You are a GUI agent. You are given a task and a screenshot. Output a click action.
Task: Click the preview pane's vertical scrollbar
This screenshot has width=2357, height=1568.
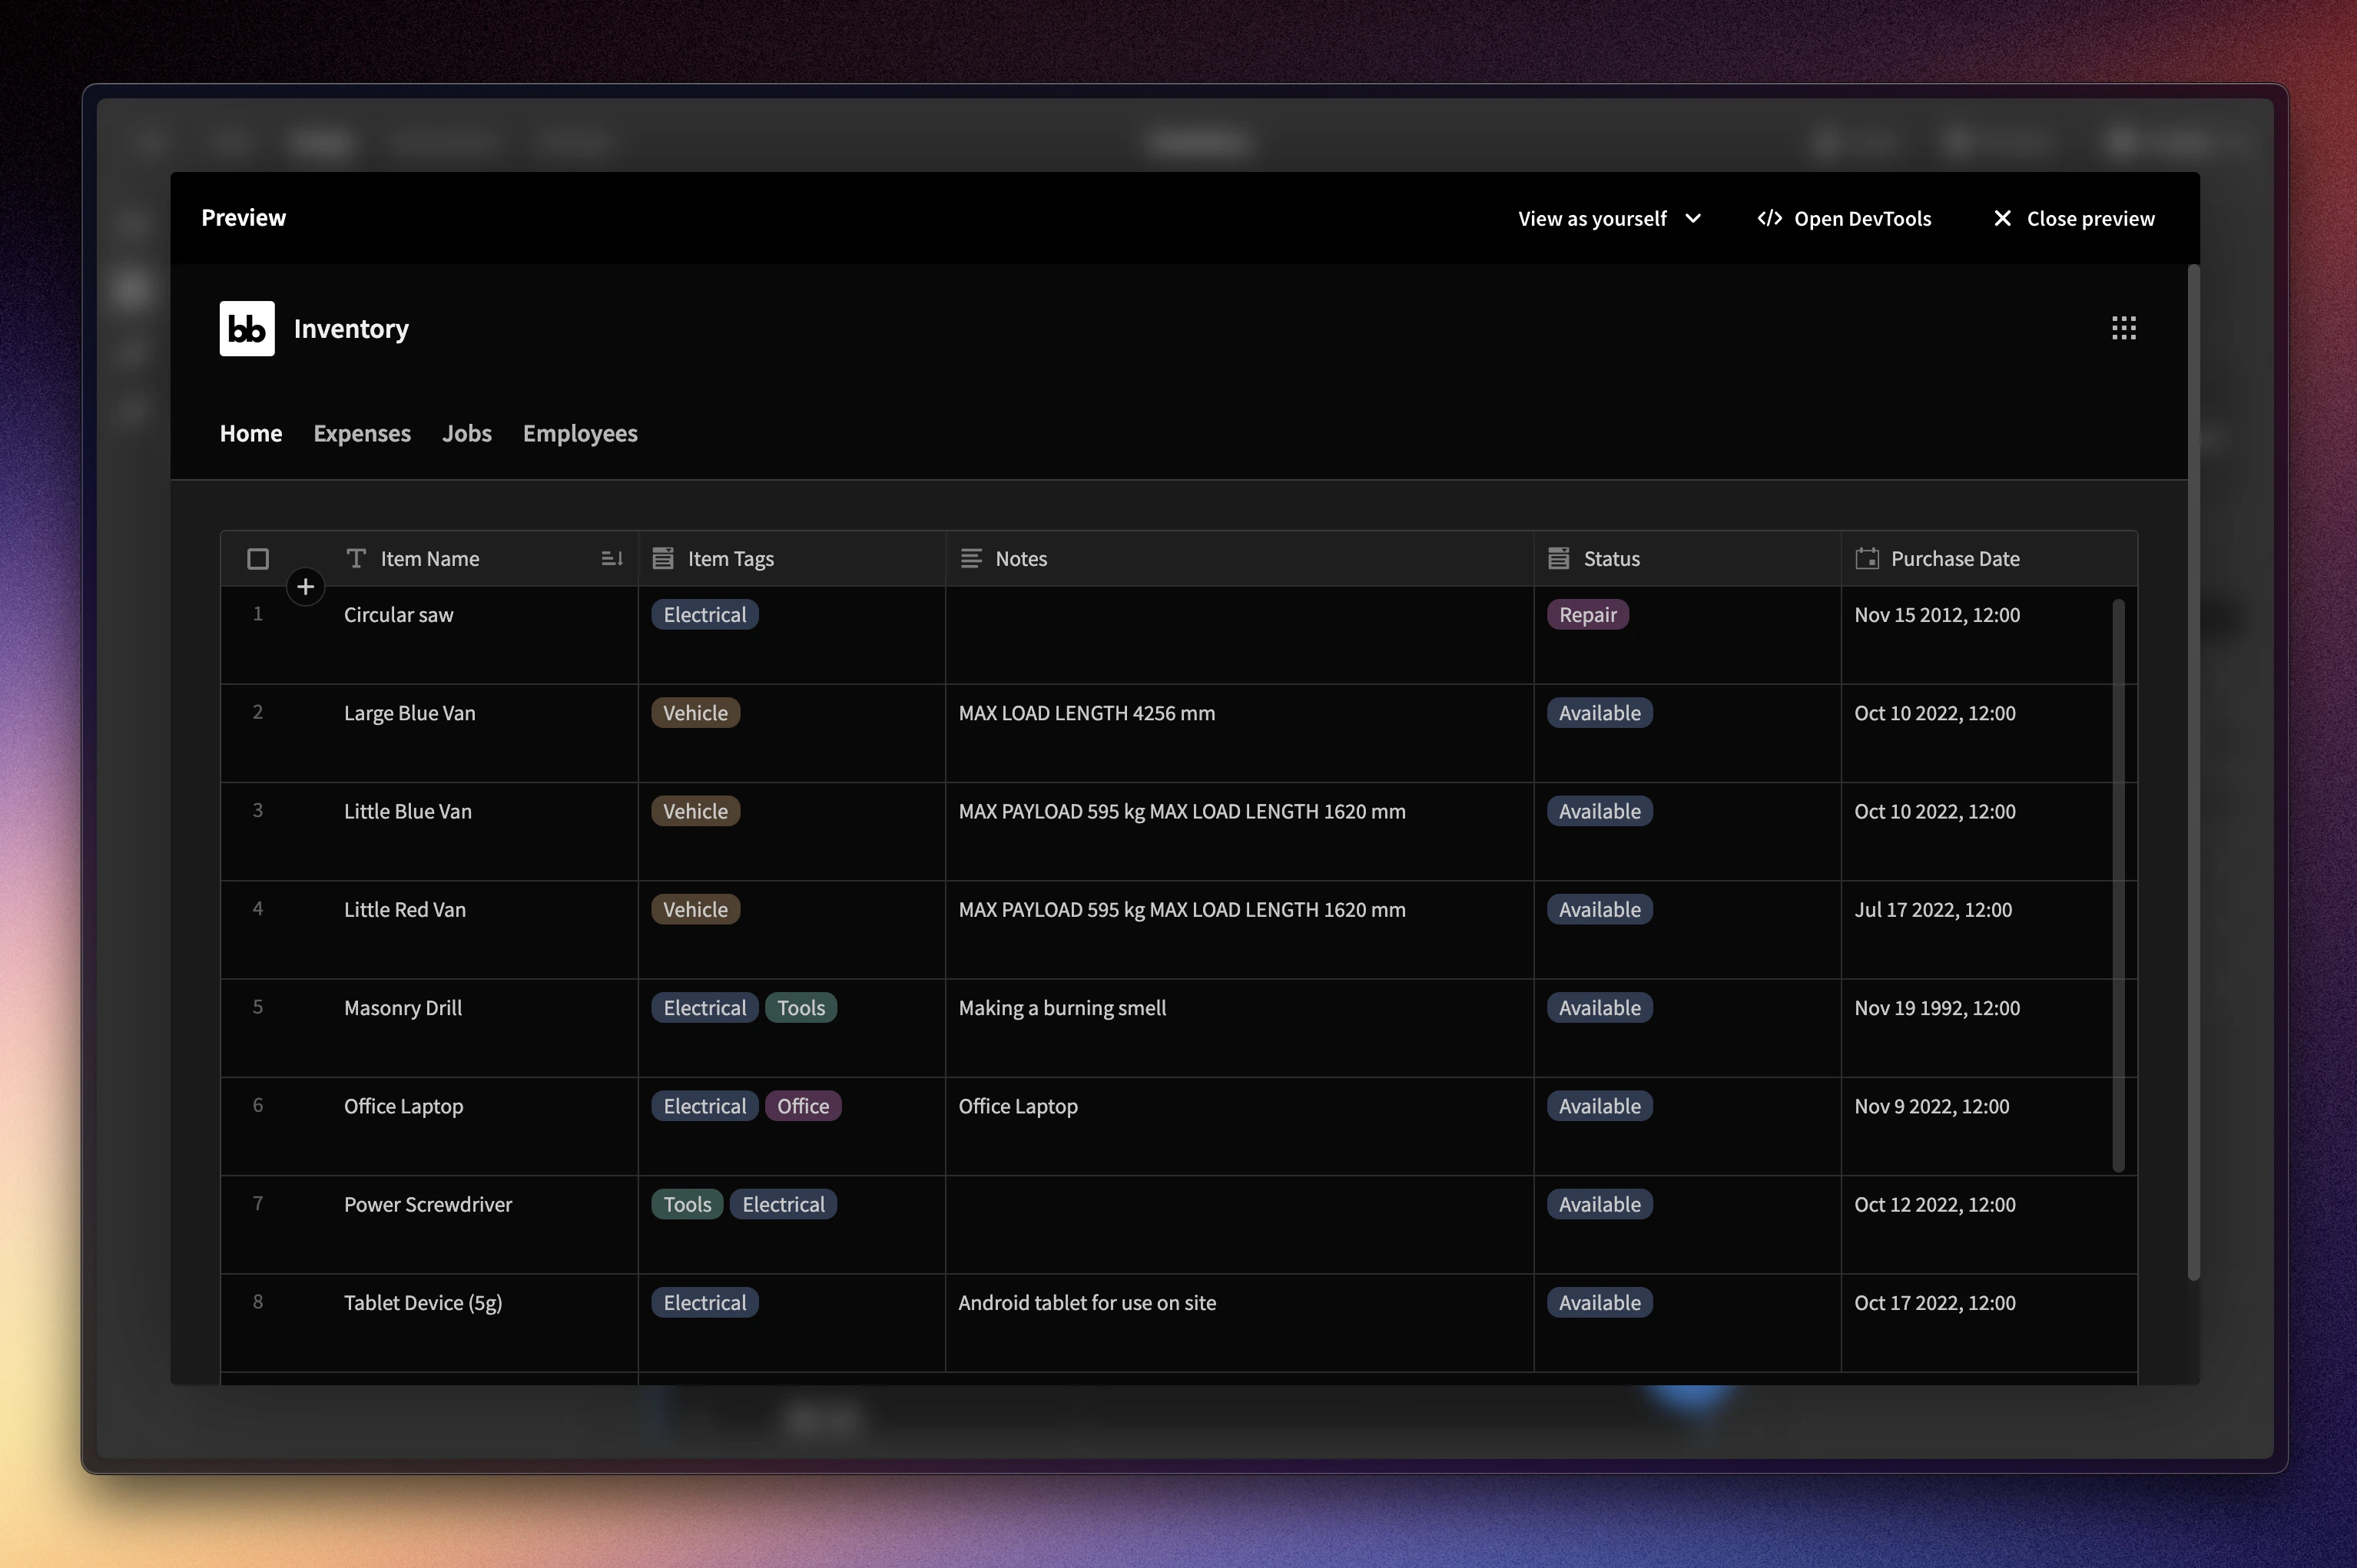pos(2194,772)
